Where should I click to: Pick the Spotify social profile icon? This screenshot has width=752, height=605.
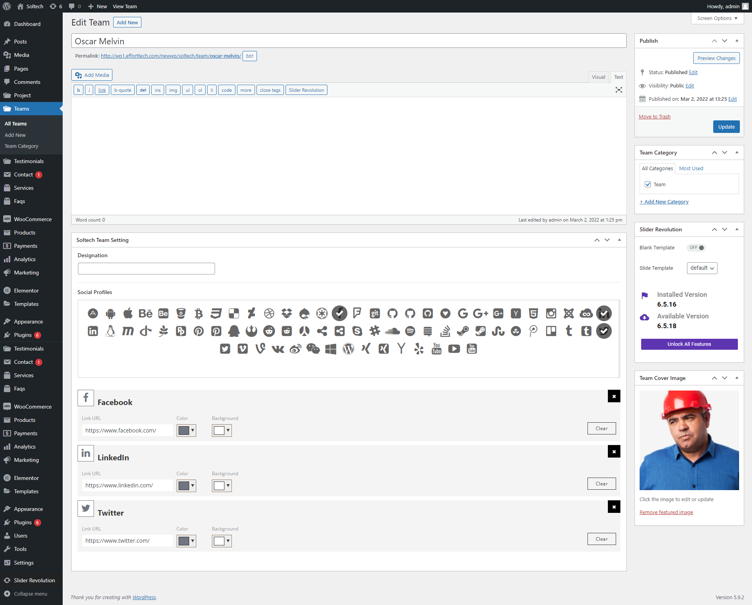[410, 331]
